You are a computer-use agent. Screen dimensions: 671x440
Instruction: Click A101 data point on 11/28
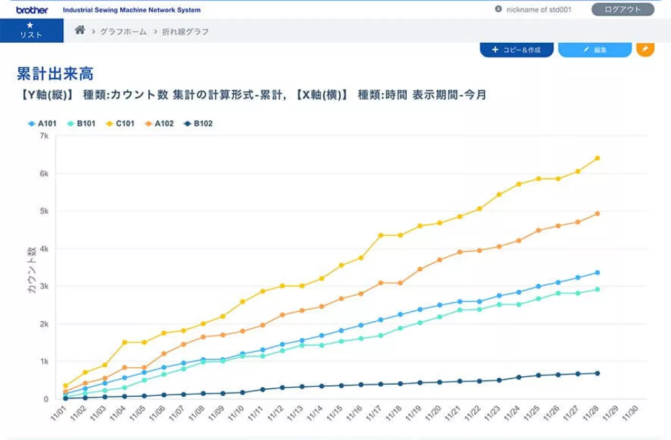[597, 273]
